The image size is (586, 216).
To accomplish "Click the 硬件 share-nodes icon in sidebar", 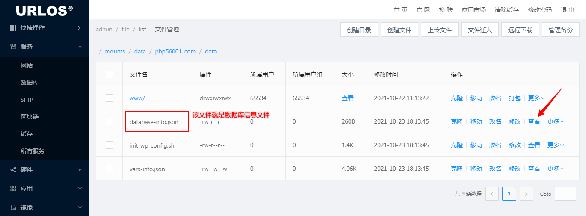I will [13, 170].
